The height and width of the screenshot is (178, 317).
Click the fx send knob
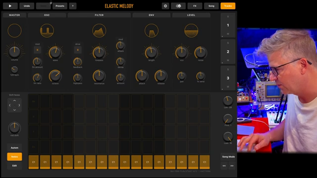click(201, 76)
